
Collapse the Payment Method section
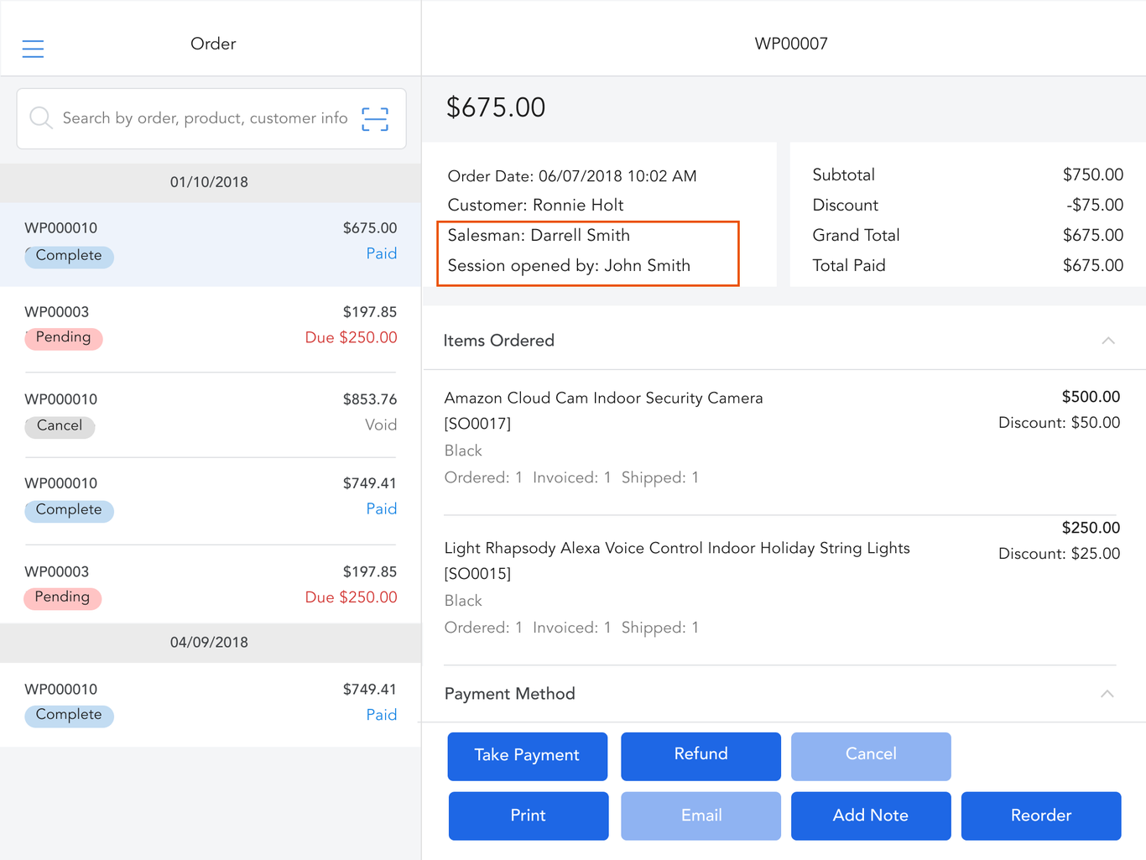(x=1107, y=694)
